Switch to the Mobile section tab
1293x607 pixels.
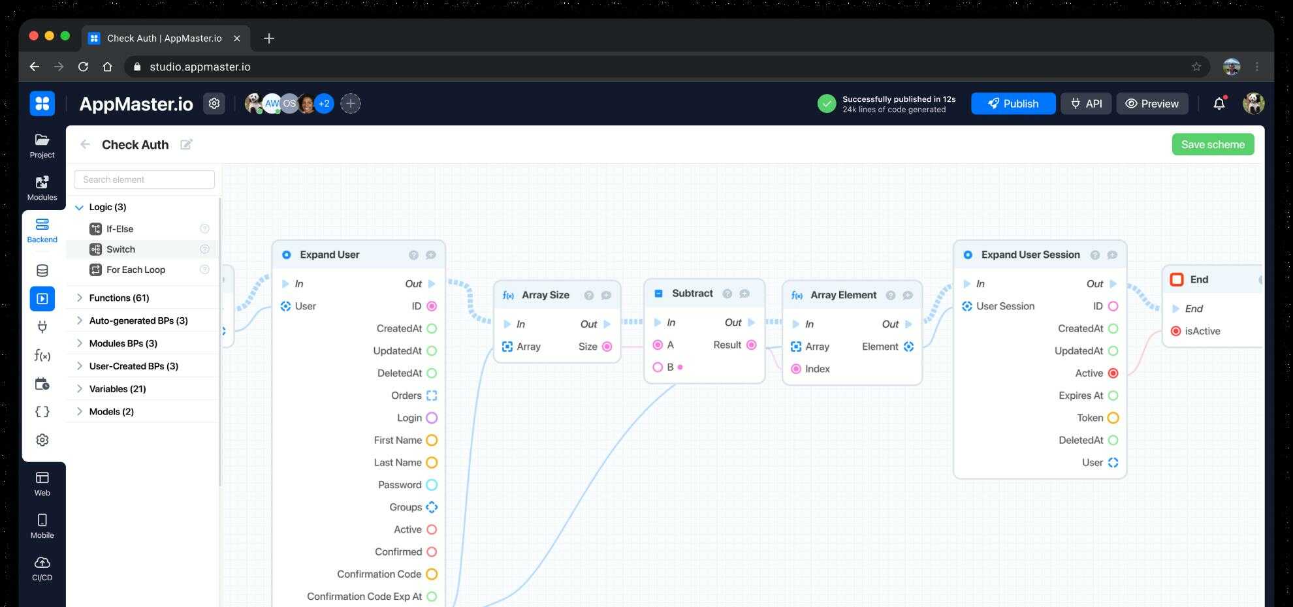(x=42, y=525)
